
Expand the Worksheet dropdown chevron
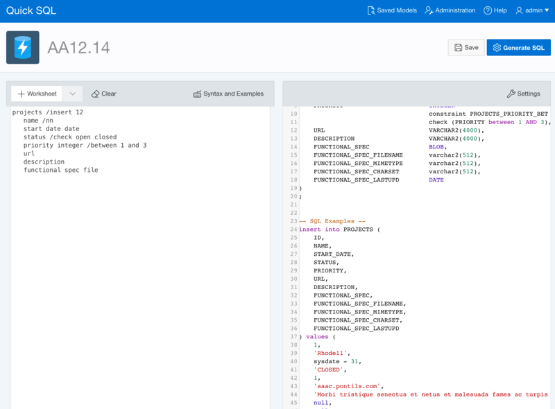[x=72, y=94]
